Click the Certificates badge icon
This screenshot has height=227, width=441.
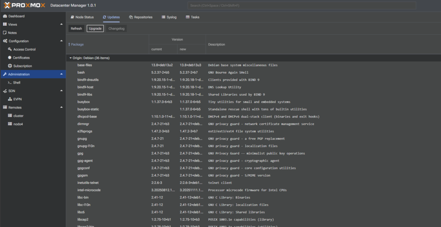point(10,58)
